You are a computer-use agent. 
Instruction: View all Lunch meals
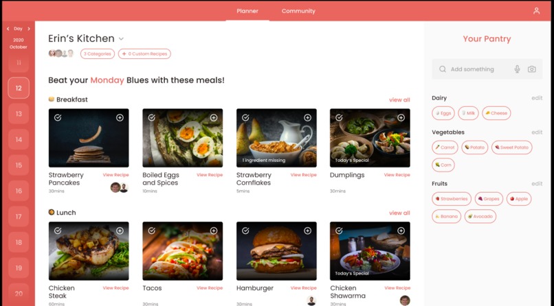(399, 213)
